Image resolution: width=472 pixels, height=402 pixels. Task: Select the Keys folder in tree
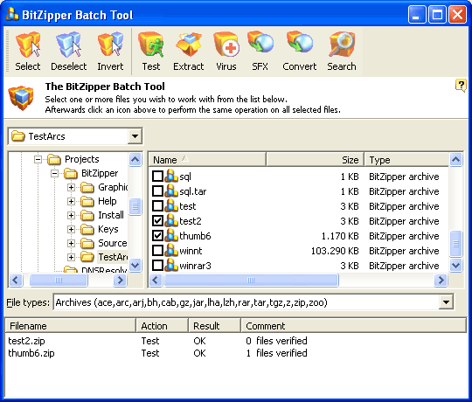click(x=108, y=229)
